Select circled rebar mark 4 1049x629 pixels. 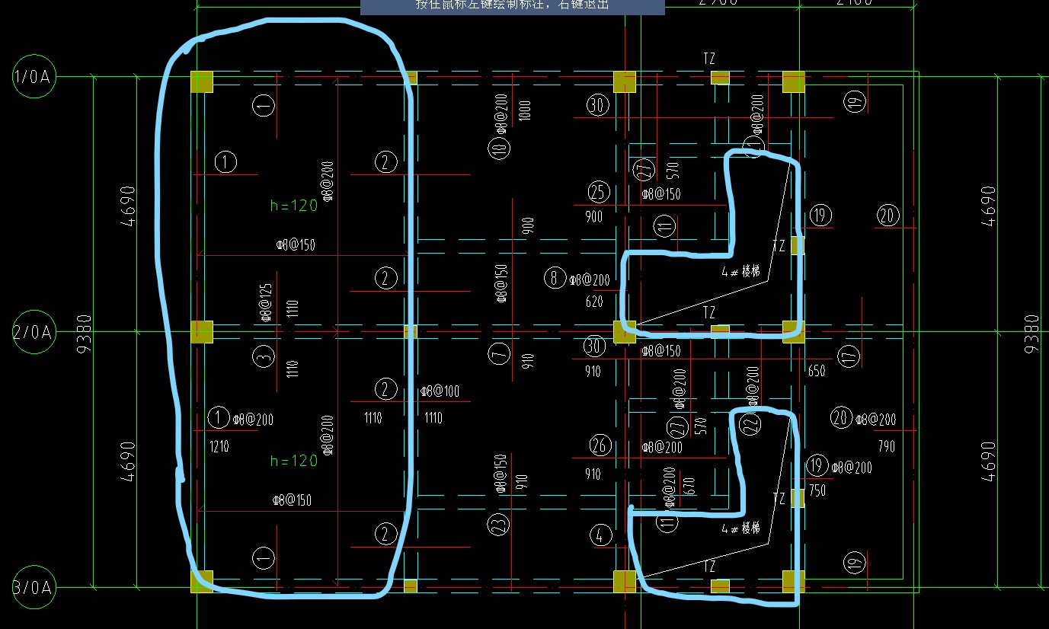[x=600, y=535]
